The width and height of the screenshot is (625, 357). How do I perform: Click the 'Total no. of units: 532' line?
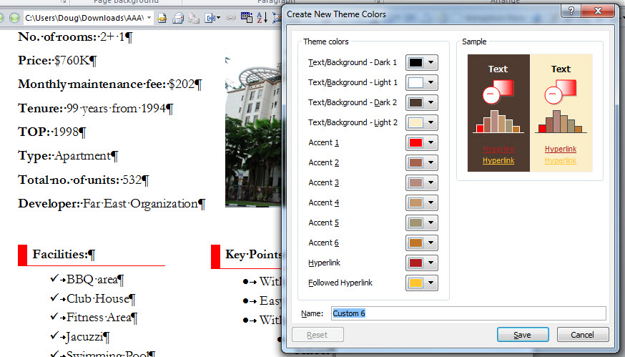(x=83, y=180)
